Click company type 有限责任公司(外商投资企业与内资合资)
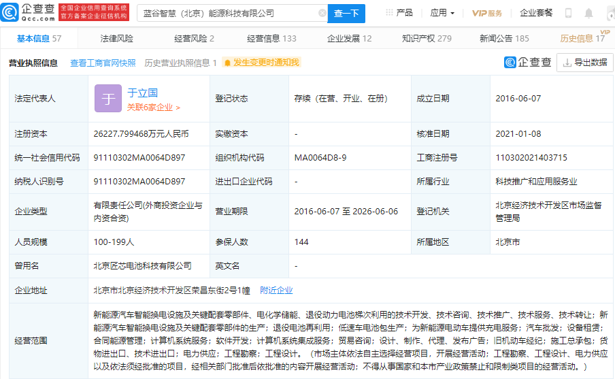 [x=148, y=212]
